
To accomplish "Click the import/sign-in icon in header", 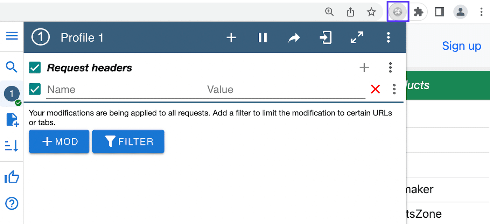I will (325, 37).
